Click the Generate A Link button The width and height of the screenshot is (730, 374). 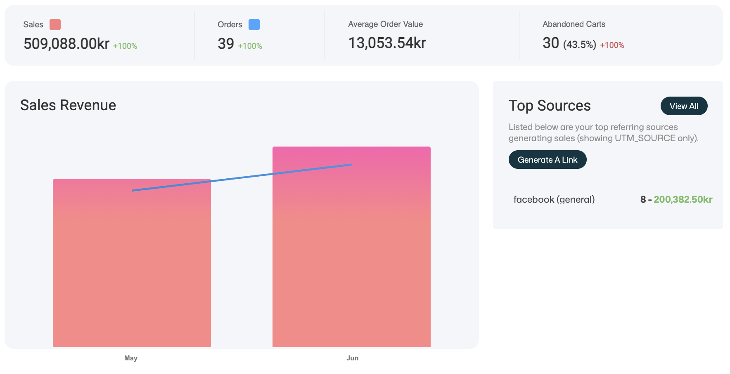(547, 160)
